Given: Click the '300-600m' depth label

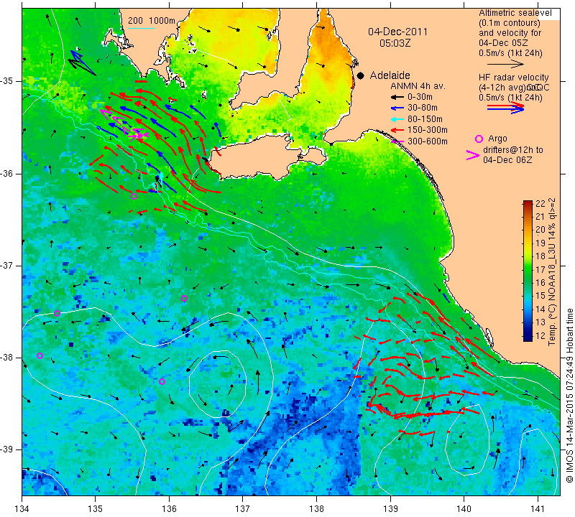Looking at the screenshot, I should click(x=428, y=141).
